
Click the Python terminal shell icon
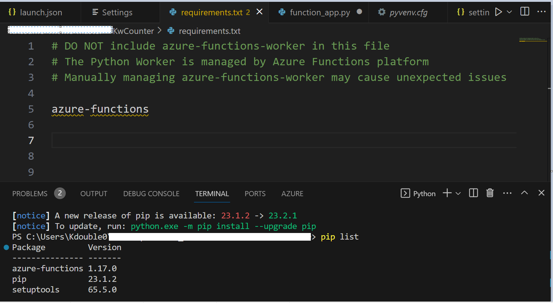[x=405, y=193]
